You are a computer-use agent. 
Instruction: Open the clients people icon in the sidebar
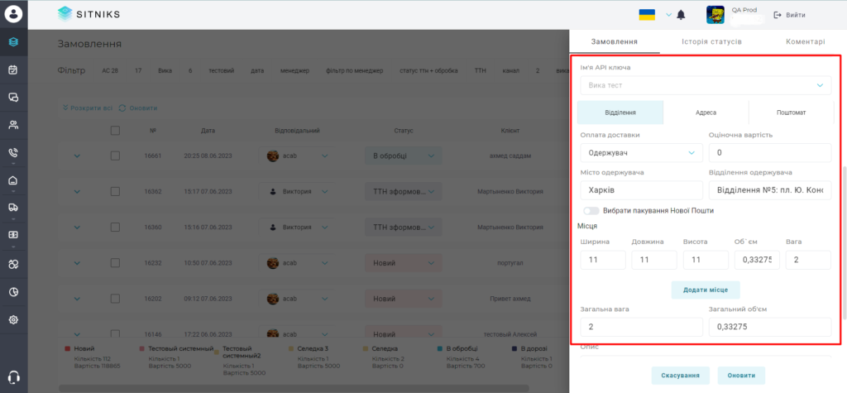click(13, 125)
